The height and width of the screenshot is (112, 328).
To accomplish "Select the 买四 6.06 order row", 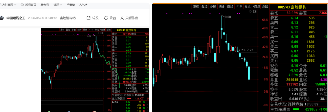I will pos(299,55).
